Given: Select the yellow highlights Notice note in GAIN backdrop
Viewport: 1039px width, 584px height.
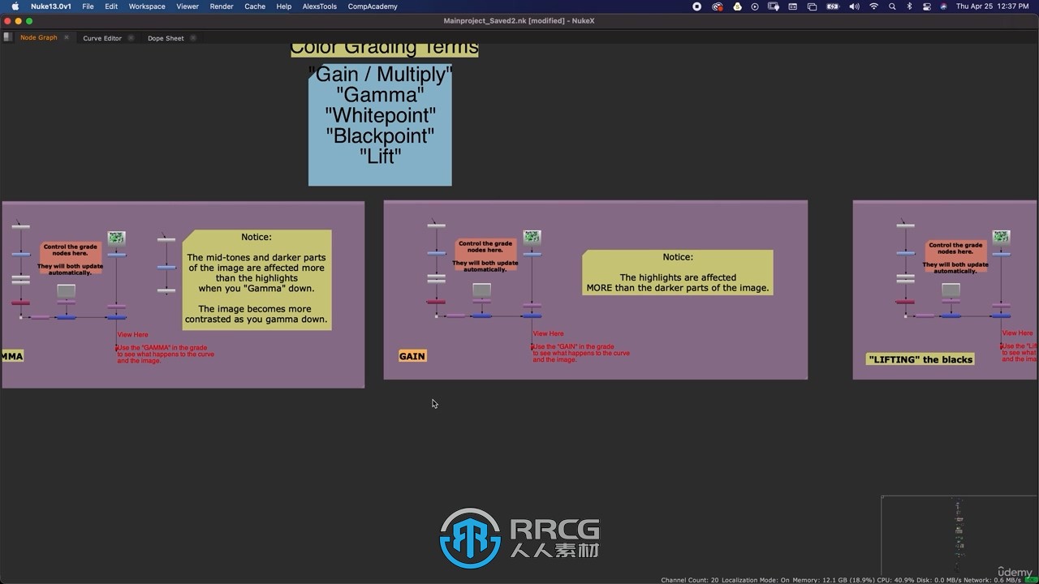Looking at the screenshot, I should [x=678, y=273].
